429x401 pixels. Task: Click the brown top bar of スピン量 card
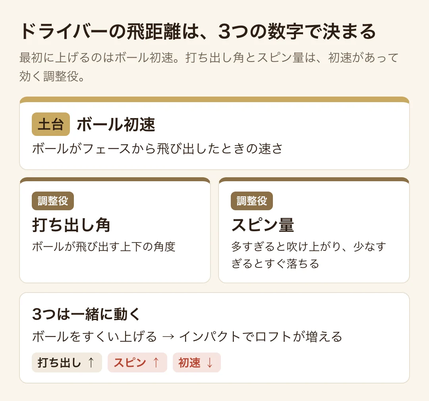coord(314,180)
